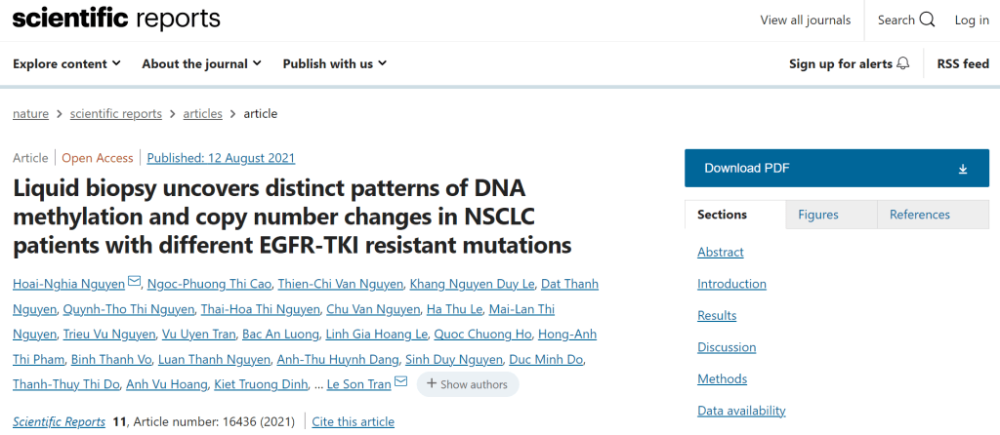Select the Sections tab
Viewport: 1000px width, 435px height.
click(722, 215)
